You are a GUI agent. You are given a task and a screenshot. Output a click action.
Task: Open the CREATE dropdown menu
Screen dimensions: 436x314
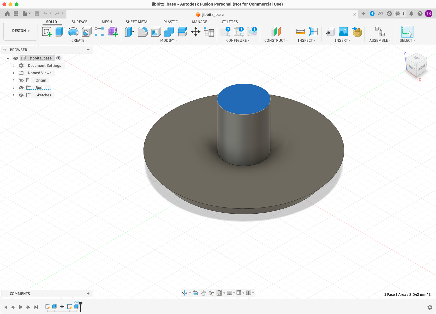[x=79, y=41]
